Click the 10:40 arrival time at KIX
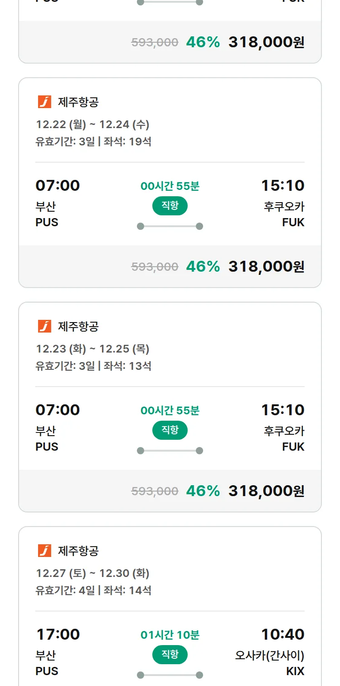 282,634
